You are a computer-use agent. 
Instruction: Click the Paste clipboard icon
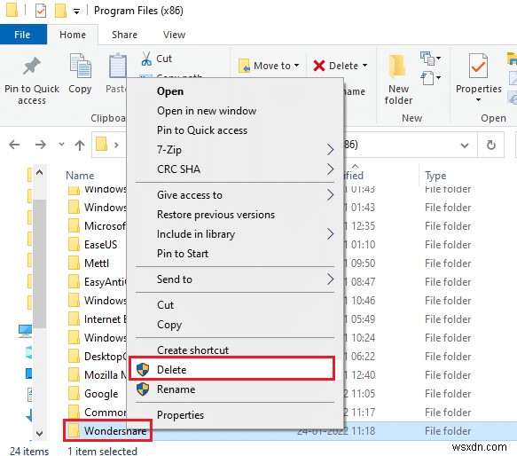[117, 66]
